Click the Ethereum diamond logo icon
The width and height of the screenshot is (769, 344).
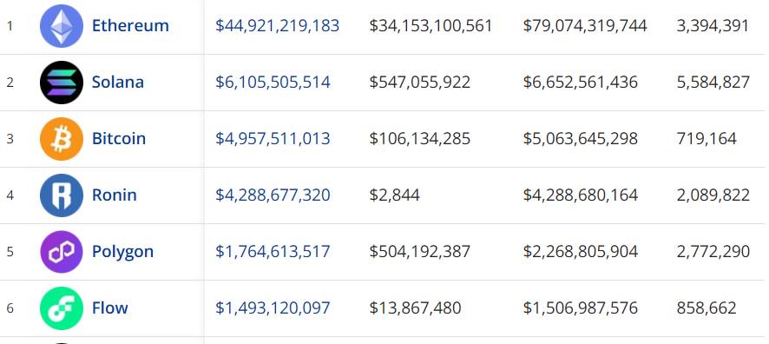pos(62,26)
